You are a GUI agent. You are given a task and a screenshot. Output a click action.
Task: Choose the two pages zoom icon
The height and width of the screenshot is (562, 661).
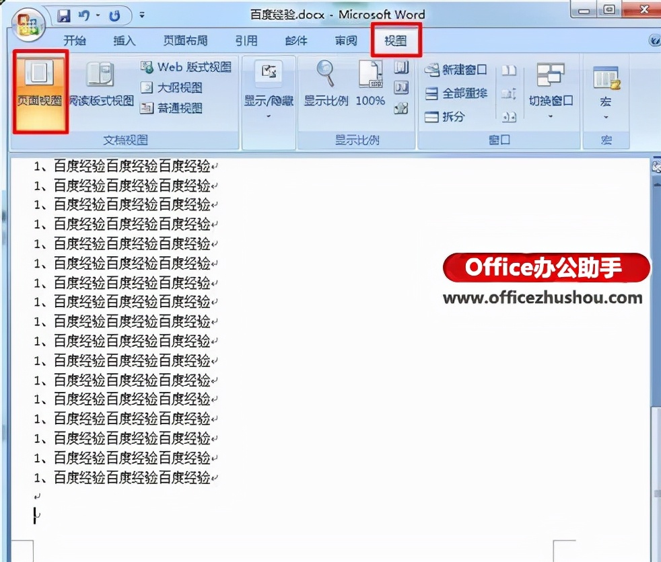tap(401, 87)
